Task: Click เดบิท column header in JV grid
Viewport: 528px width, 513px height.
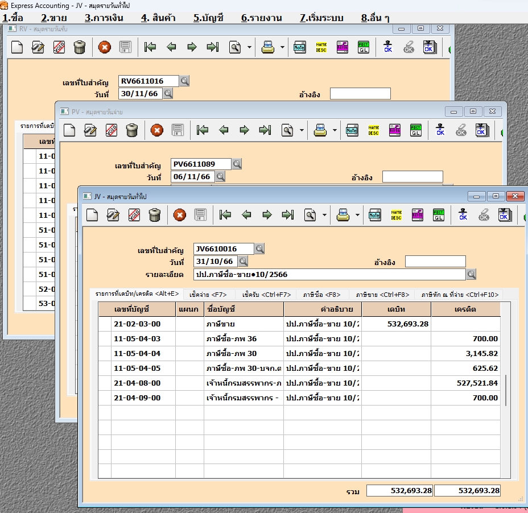Action: pyautogui.click(x=397, y=309)
